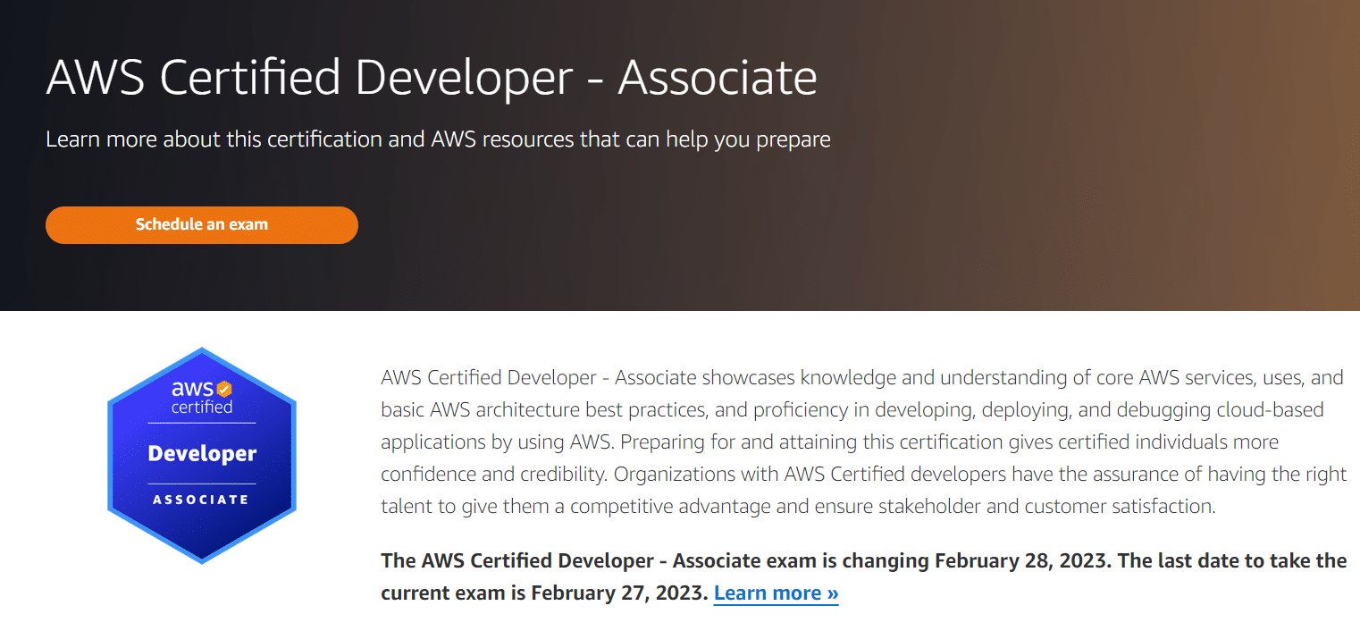Select the 'certified' word on the badge
This screenshot has width=1360, height=631.
coord(202,407)
